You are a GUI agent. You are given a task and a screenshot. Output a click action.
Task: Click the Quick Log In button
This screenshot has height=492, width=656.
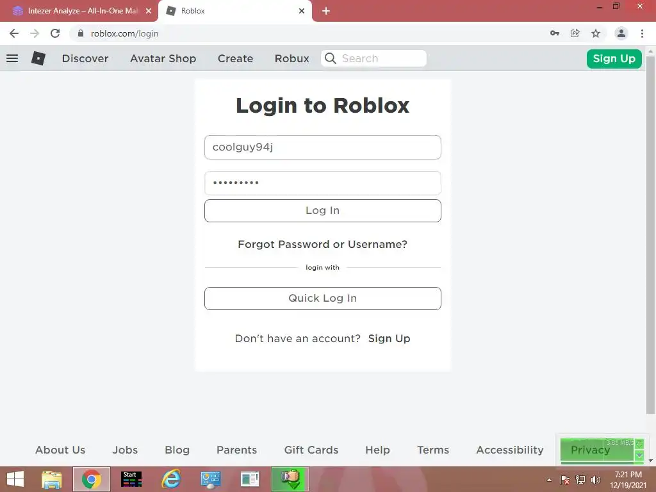coord(323,299)
